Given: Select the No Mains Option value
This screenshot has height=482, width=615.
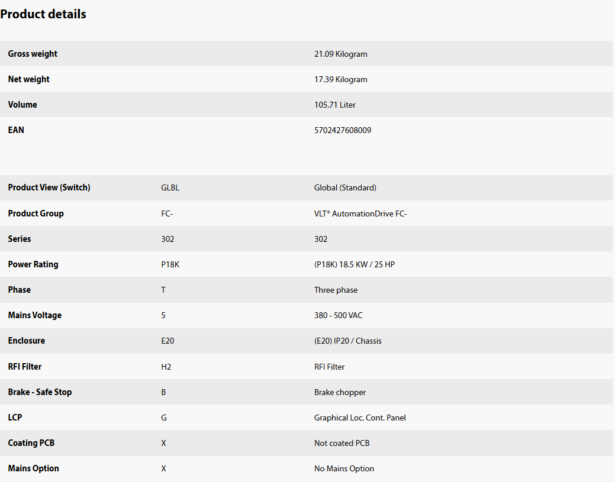Looking at the screenshot, I should (x=344, y=468).
